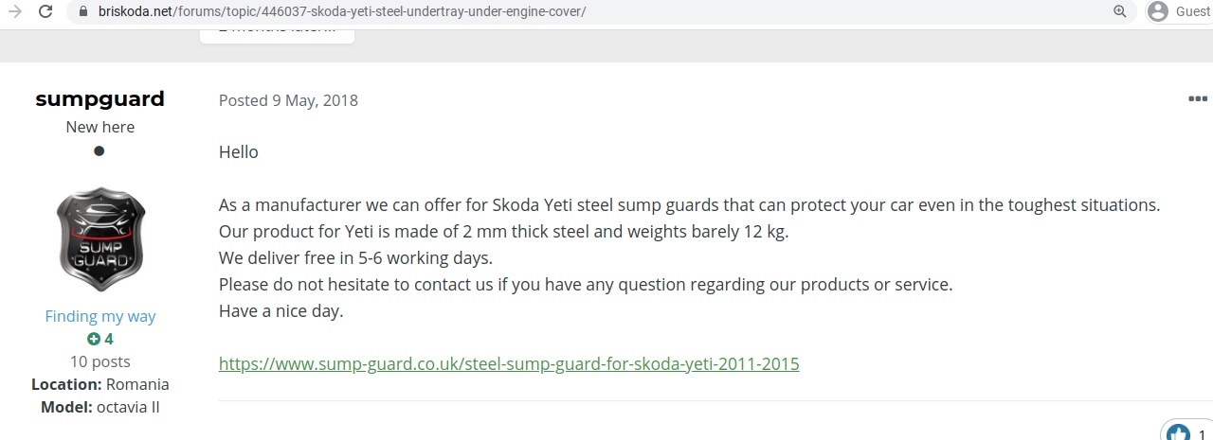Click the 'Posted 9 May, 2018' timestamp

pos(288,100)
